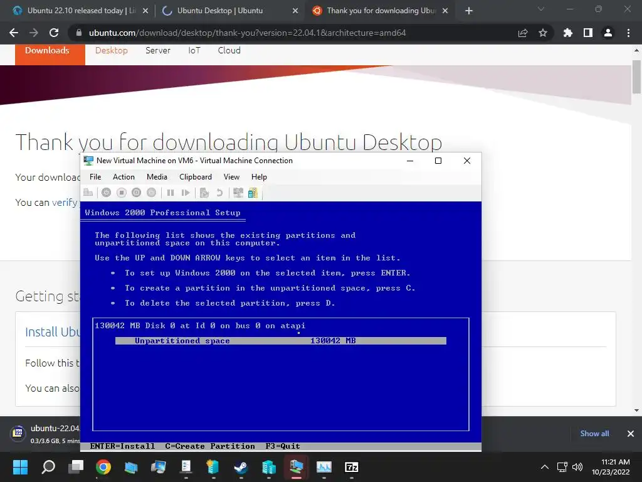This screenshot has height=482, width=642.
Task: Close the Chrome downloads bar
Action: tap(631, 434)
